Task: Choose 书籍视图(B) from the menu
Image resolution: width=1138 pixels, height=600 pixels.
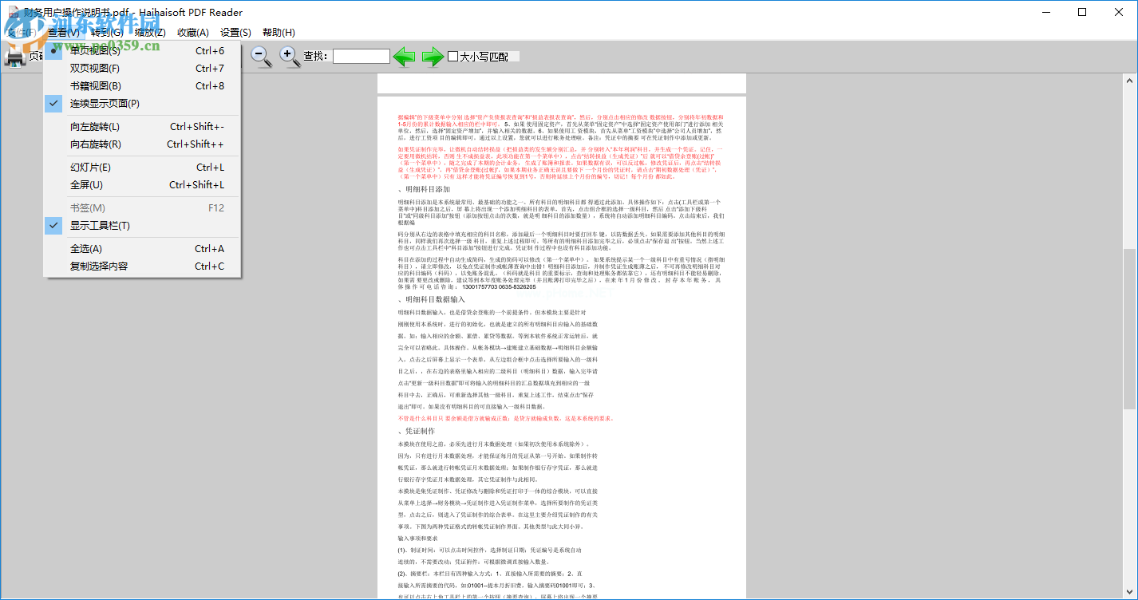Action: click(141, 86)
